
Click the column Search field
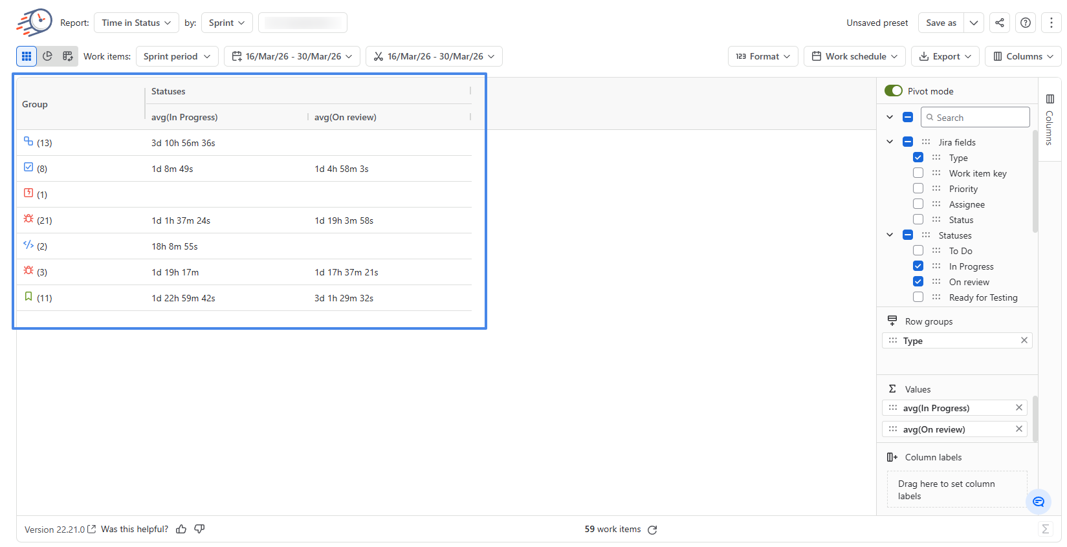pyautogui.click(x=975, y=117)
